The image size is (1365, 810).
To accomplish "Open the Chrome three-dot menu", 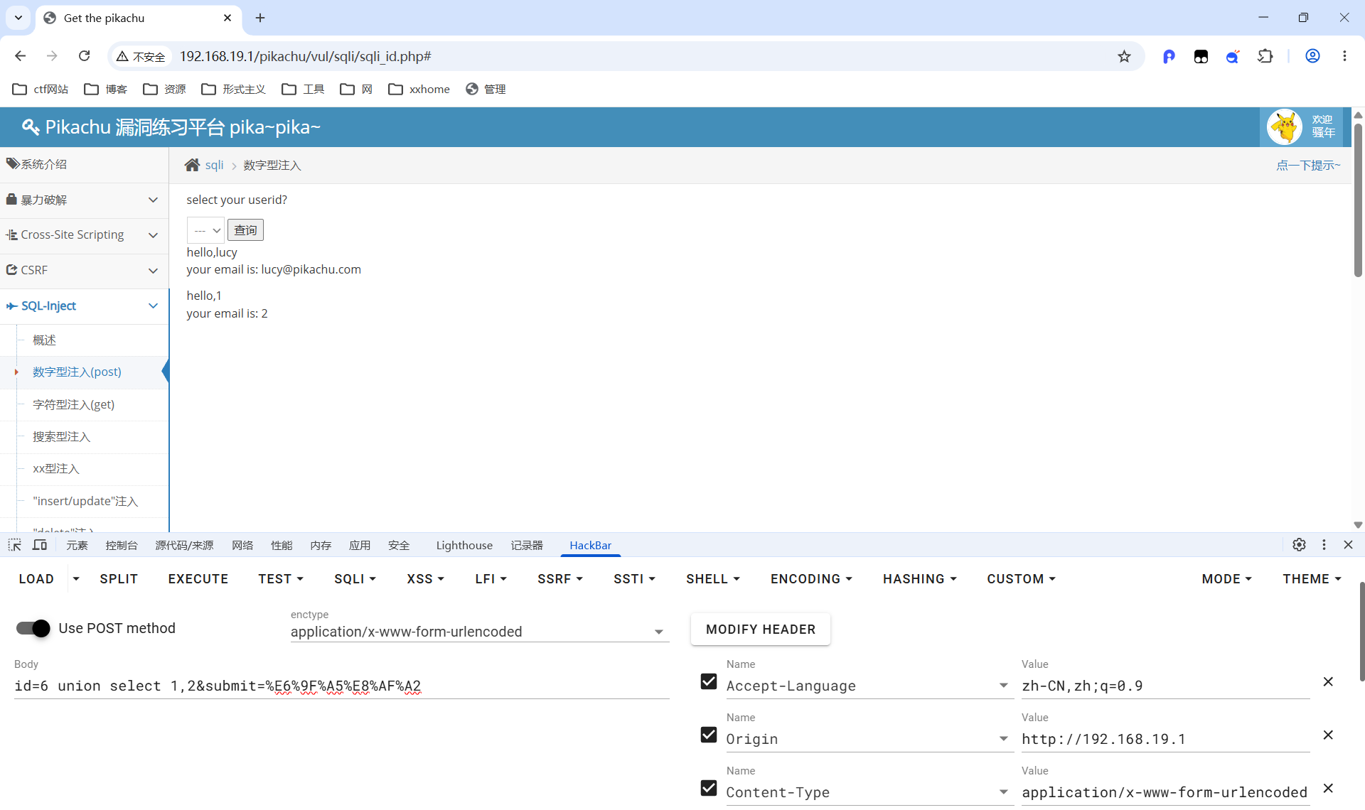I will point(1344,56).
